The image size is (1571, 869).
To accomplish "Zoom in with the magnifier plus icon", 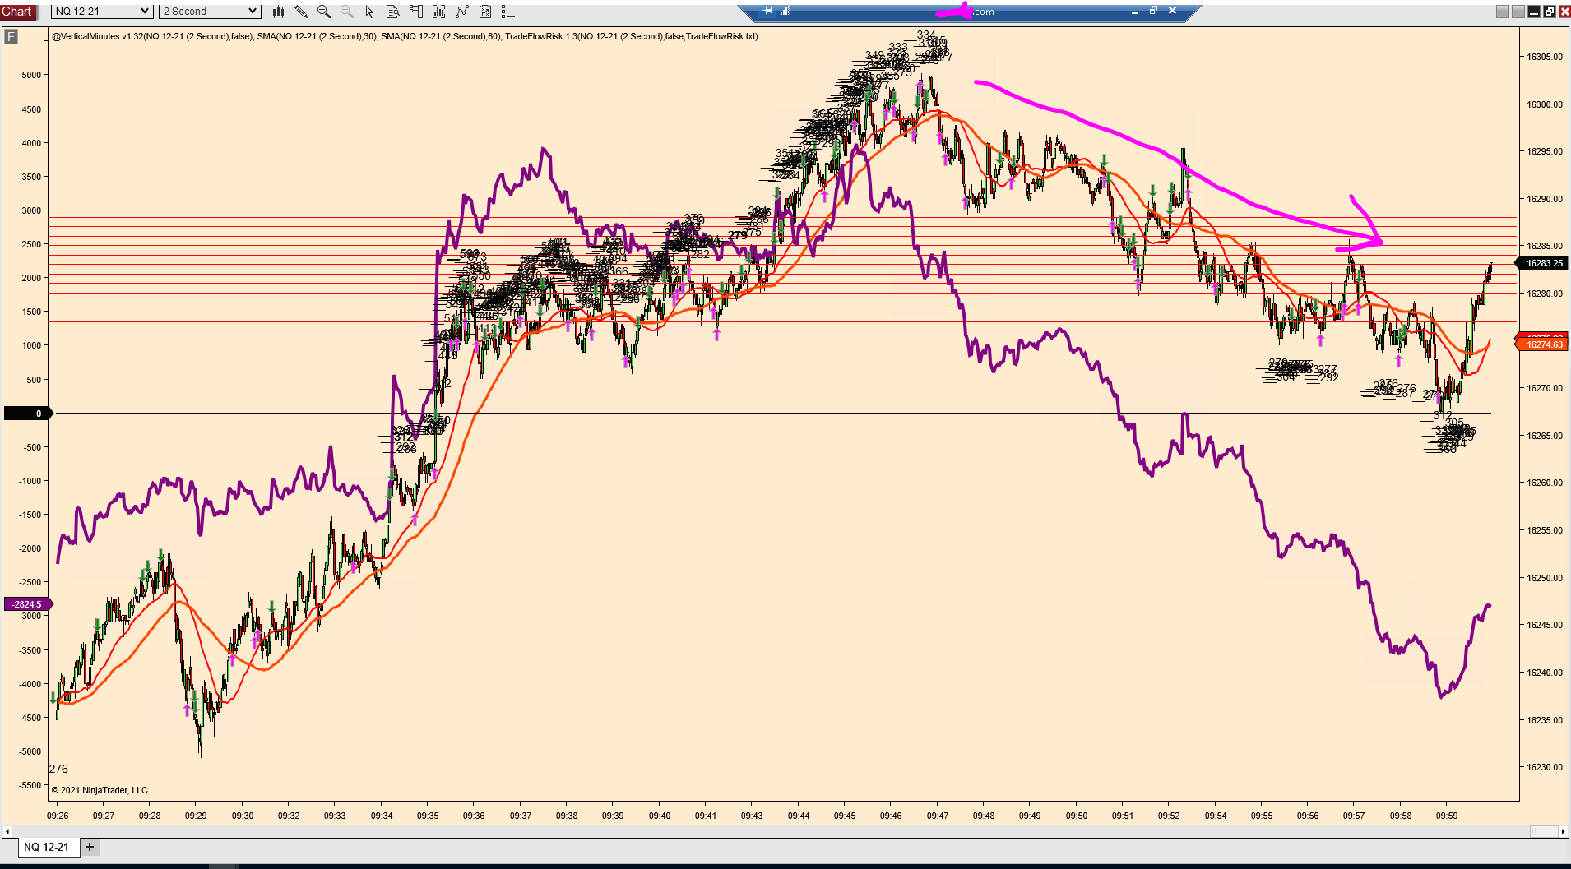I will 324,12.
